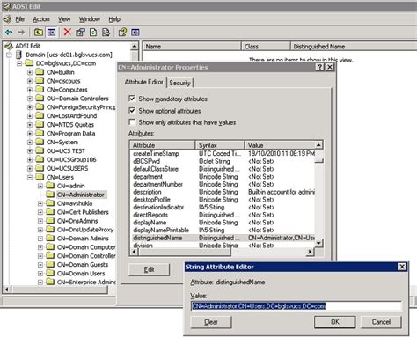Collapse the DC=bglsvucs,DC=com node
The height and width of the screenshot is (345, 417).
[x=19, y=63]
